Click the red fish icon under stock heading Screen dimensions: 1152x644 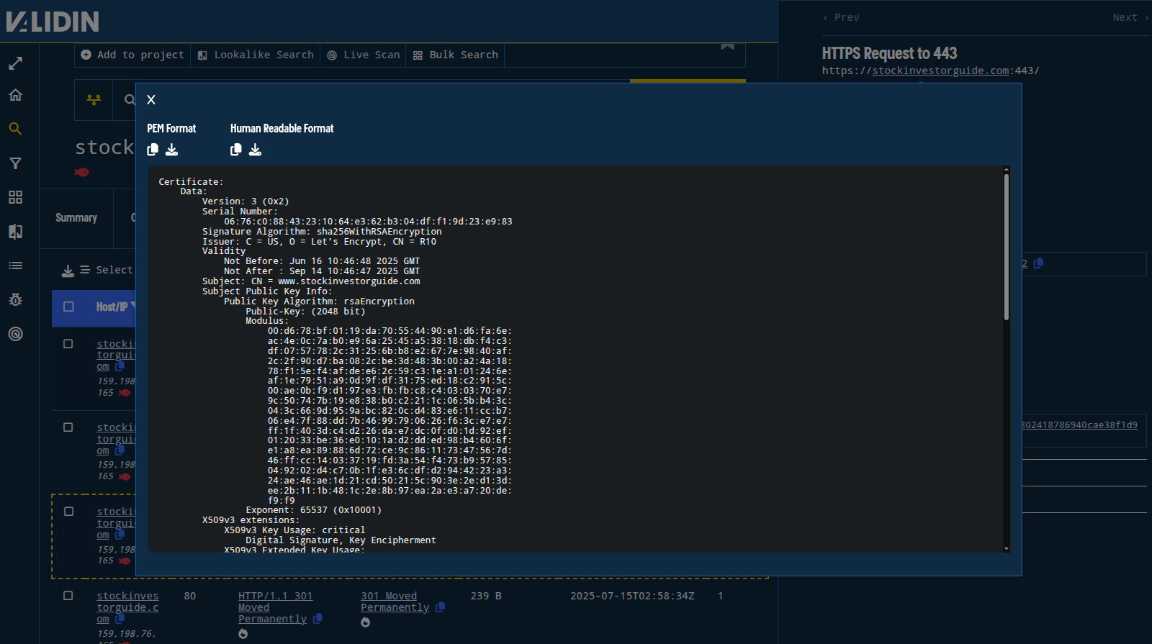pyautogui.click(x=82, y=172)
